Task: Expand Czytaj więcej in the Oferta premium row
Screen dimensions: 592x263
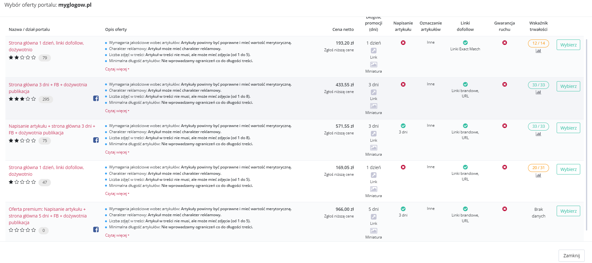Action: pos(116,235)
